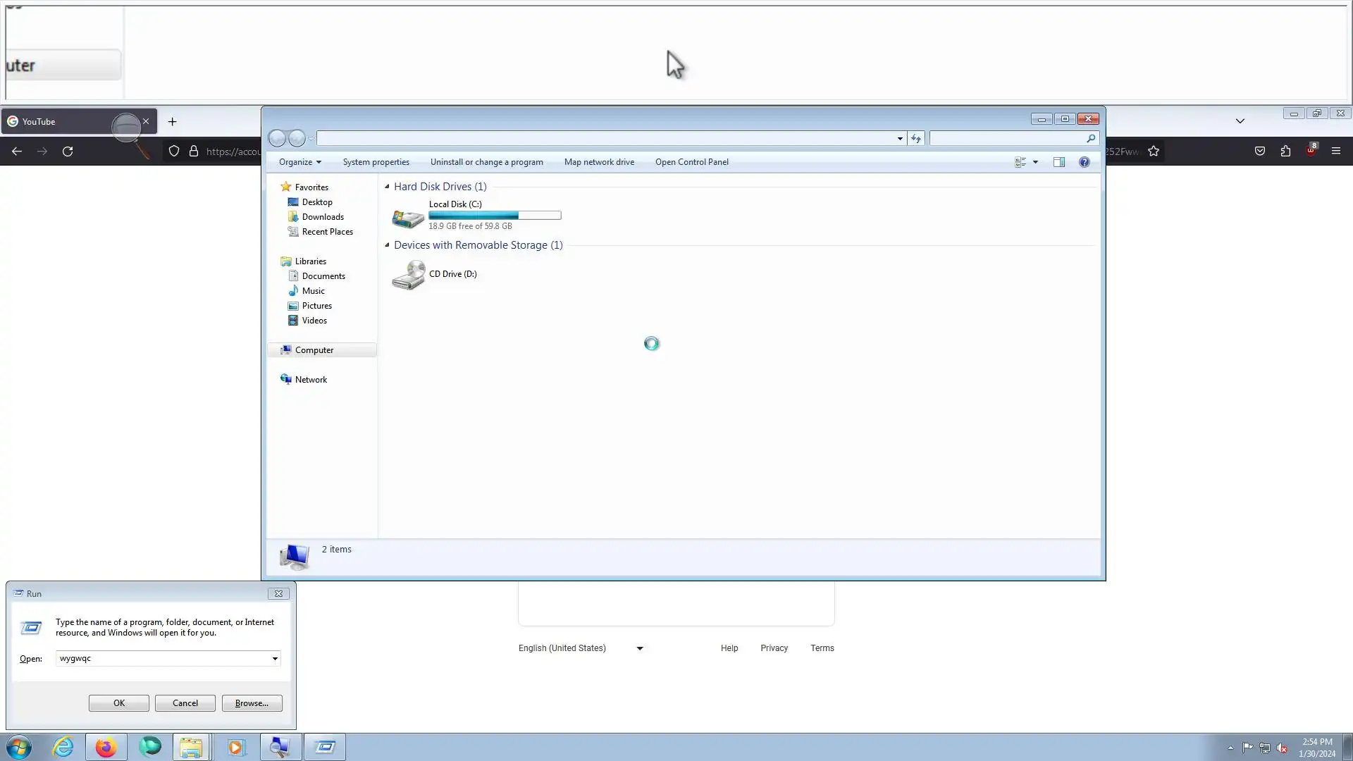The height and width of the screenshot is (761, 1353).
Task: Select the CD Drive (D:) icon
Action: 408,275
